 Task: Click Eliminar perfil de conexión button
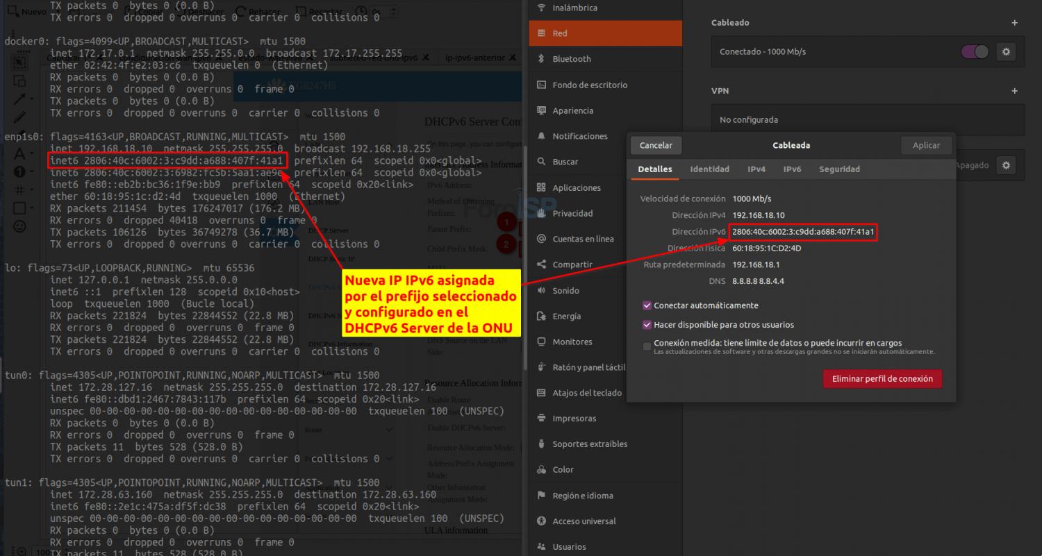pyautogui.click(x=882, y=379)
